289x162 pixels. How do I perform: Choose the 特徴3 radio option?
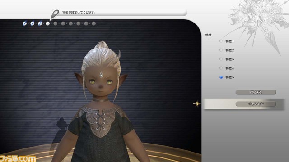221,59
